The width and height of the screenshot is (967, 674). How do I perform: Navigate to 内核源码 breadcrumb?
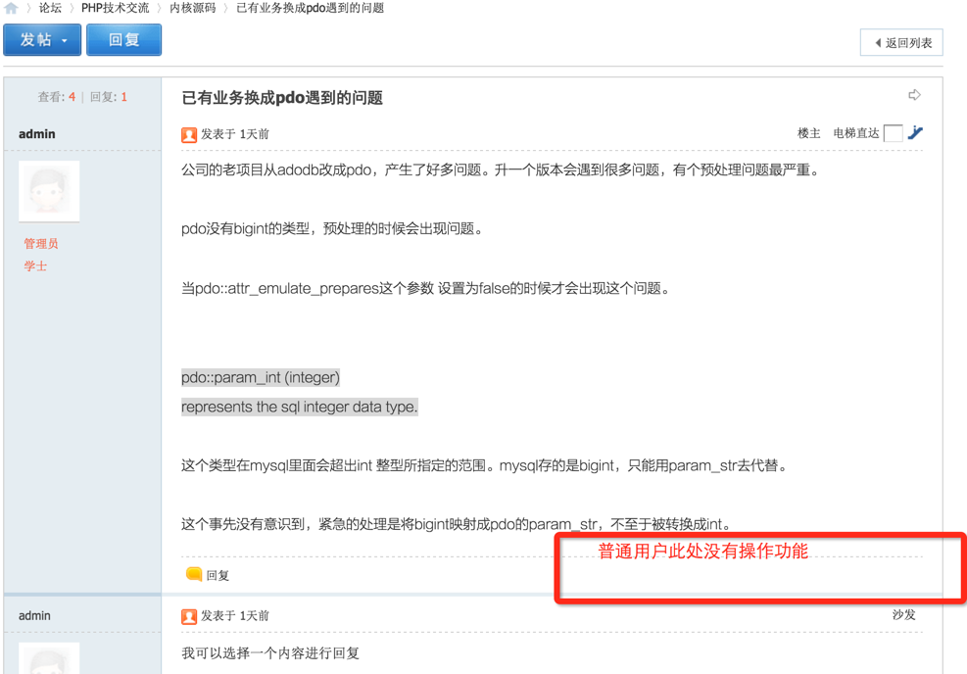pos(193,8)
